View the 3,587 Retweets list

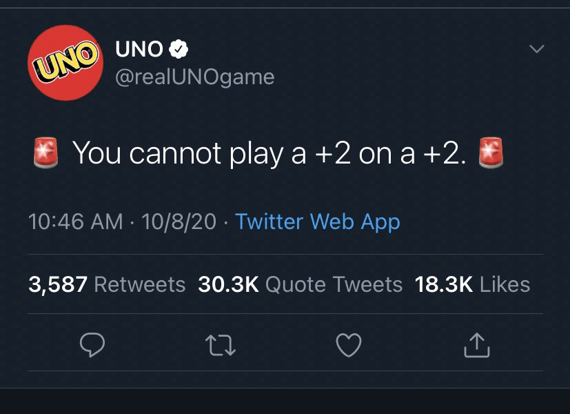[107, 284]
